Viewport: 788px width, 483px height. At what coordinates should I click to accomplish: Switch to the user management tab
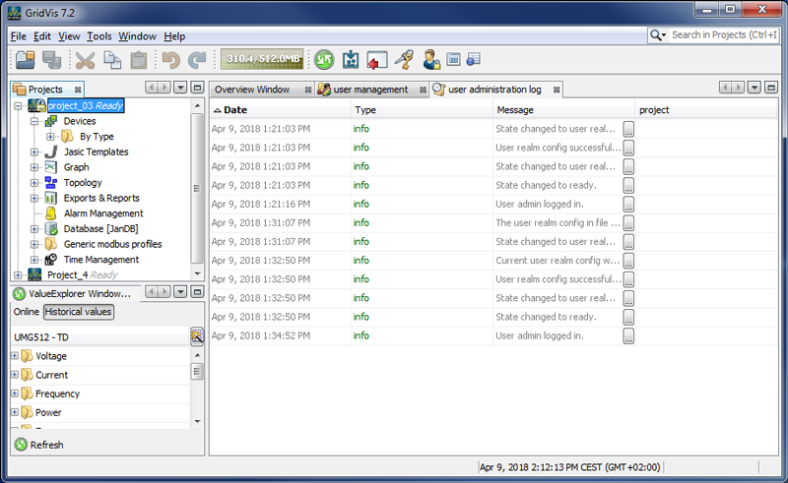point(370,90)
